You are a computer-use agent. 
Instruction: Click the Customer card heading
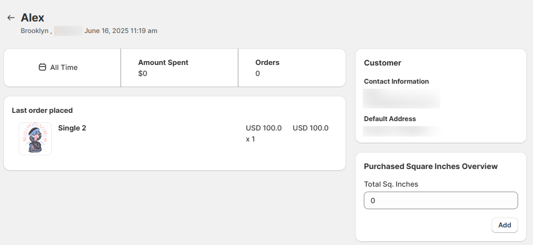(x=383, y=63)
